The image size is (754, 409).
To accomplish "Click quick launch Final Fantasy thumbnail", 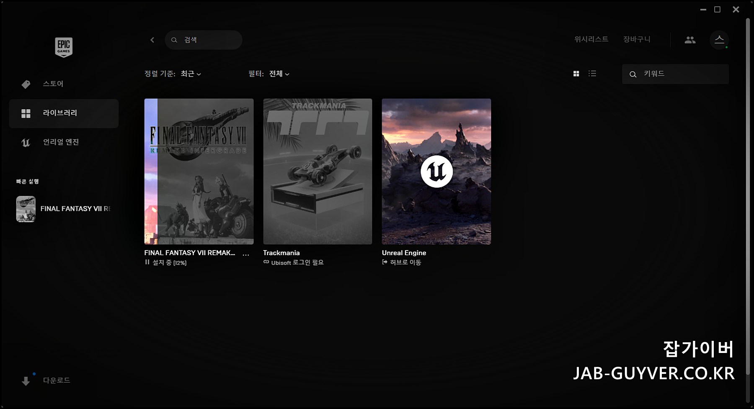I will [26, 209].
